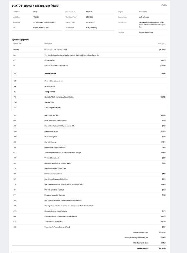This screenshot has width=187, height=253.
Task: Click the Optional Equipment heading
Action: [x=20, y=40]
